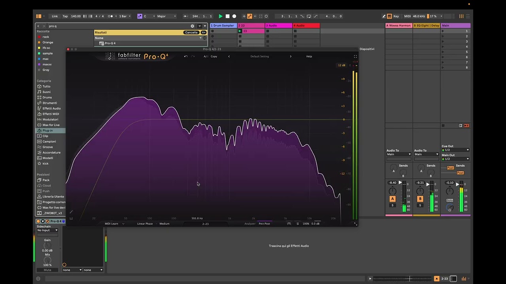Click the browser search field
Viewport: 506px width, 284px height.
point(119,26)
